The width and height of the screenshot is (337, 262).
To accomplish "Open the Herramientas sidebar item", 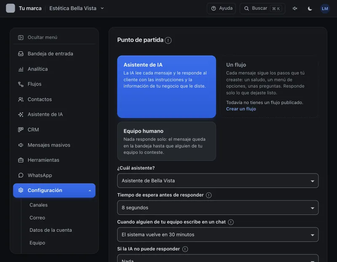I will (54, 160).
